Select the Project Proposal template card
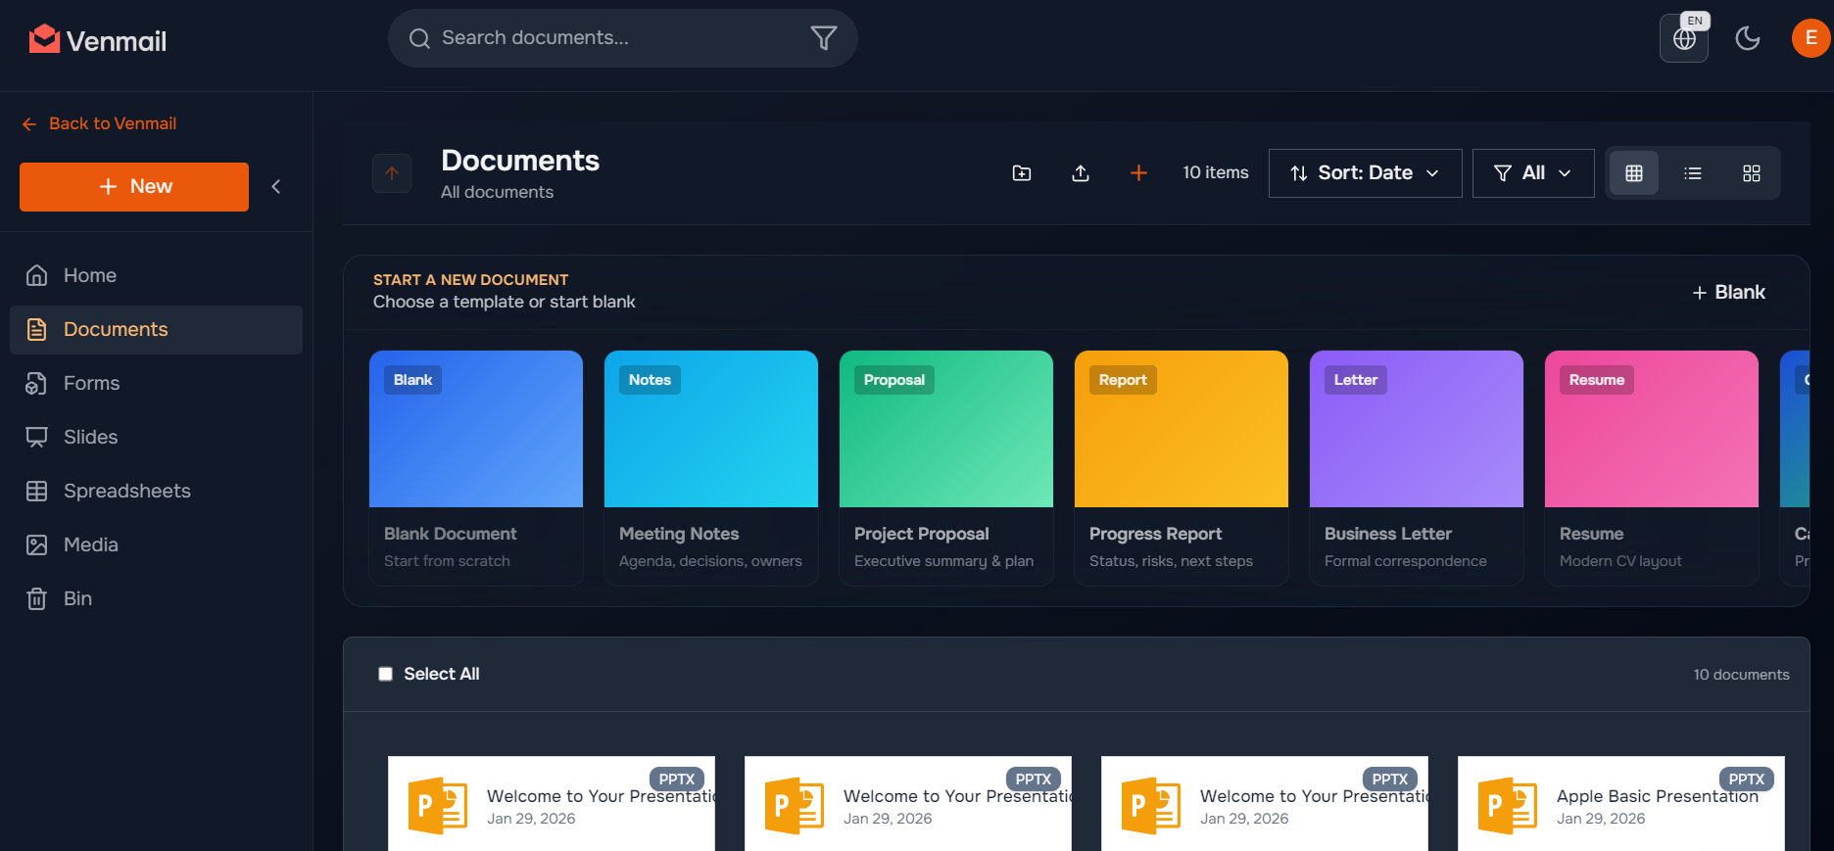The width and height of the screenshot is (1834, 851). click(945, 467)
